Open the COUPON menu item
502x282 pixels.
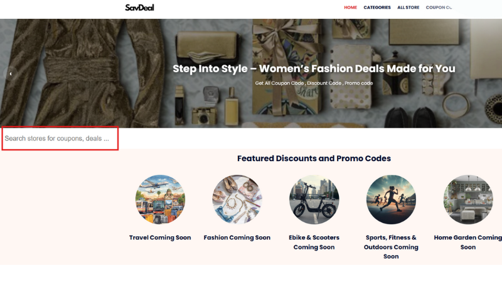coord(439,8)
